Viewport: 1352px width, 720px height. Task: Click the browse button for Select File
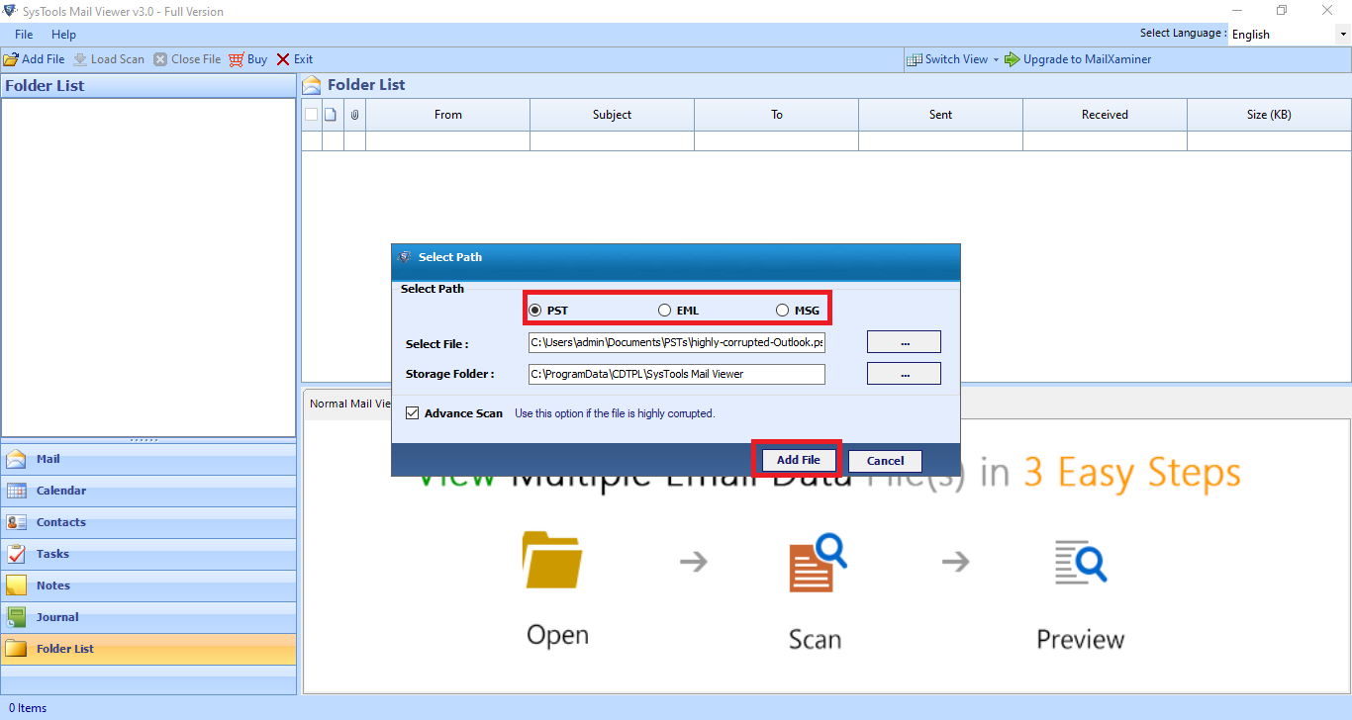(x=904, y=342)
